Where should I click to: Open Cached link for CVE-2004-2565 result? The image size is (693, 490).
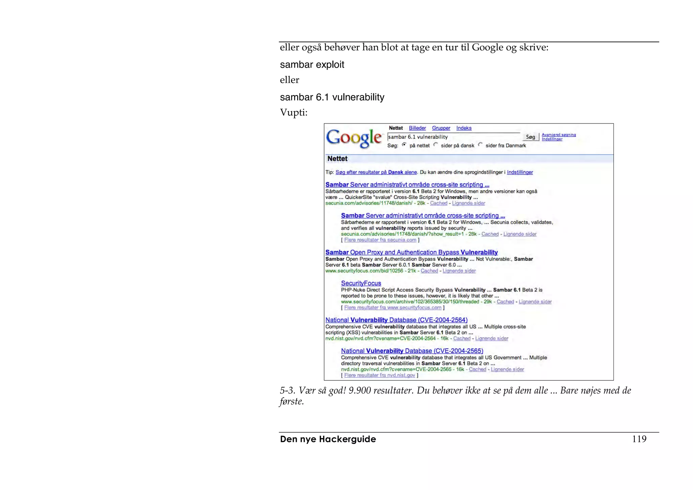point(477,369)
